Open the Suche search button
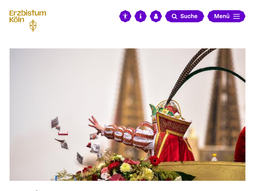 (x=185, y=16)
